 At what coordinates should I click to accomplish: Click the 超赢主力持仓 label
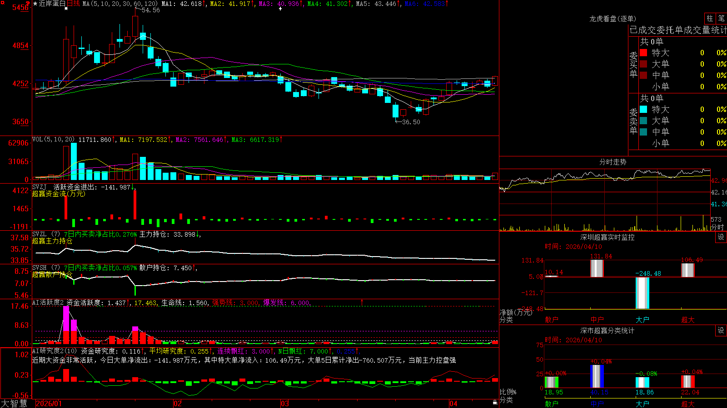pos(52,241)
